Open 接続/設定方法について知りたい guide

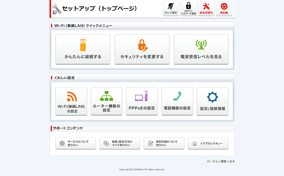[120, 143]
